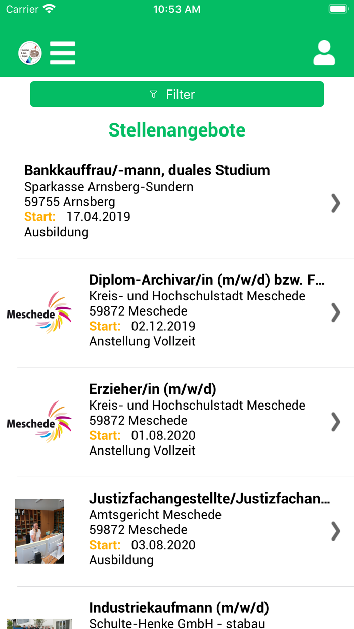This screenshot has width=354, height=629.
Task: Tap the funnel filter icon
Action: 154,95
